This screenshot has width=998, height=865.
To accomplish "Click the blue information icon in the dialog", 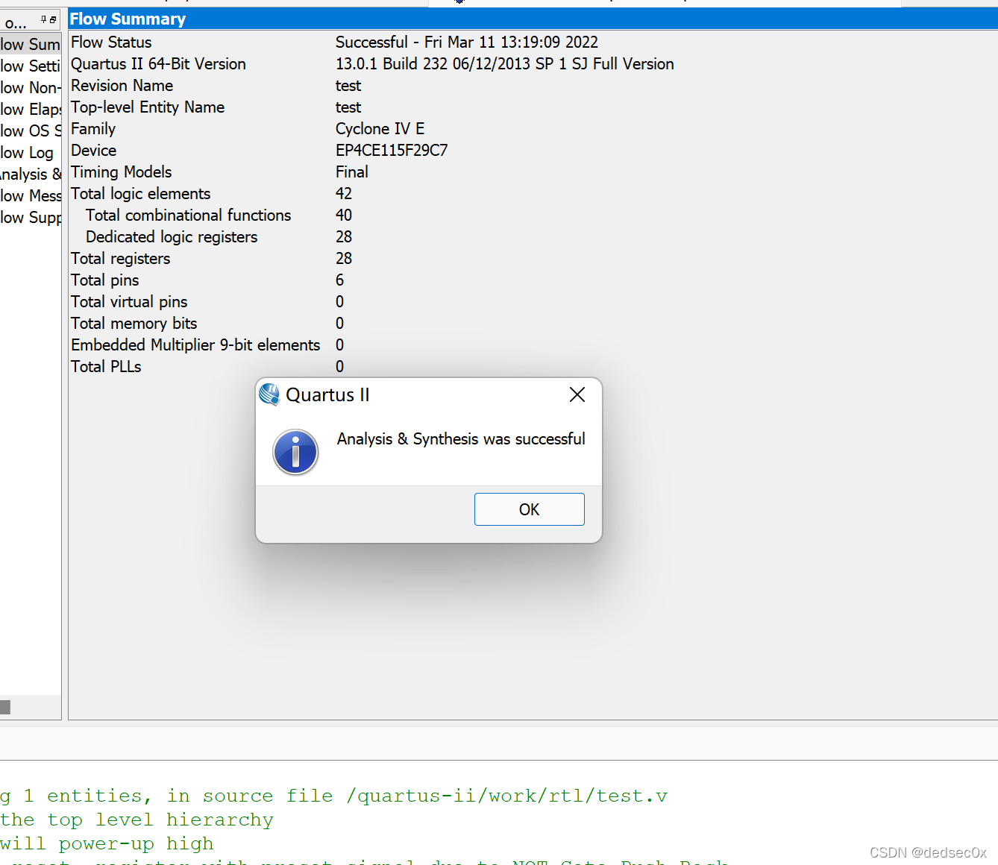I will click(x=295, y=452).
